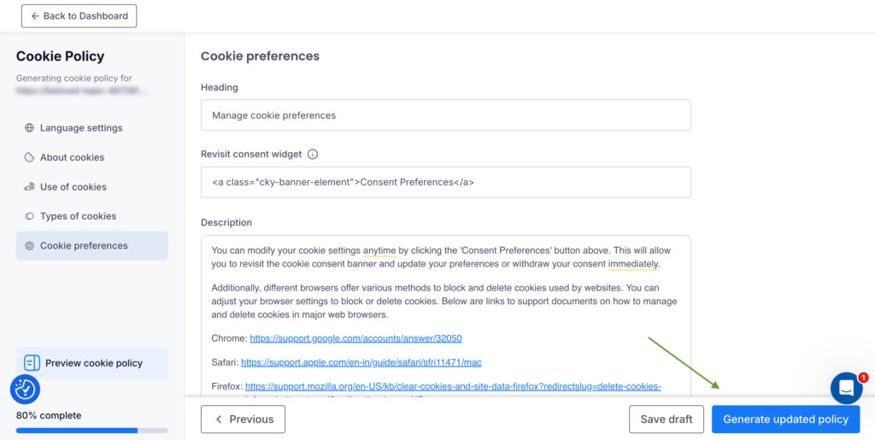Click the globe icon beside Language settings

click(x=29, y=128)
